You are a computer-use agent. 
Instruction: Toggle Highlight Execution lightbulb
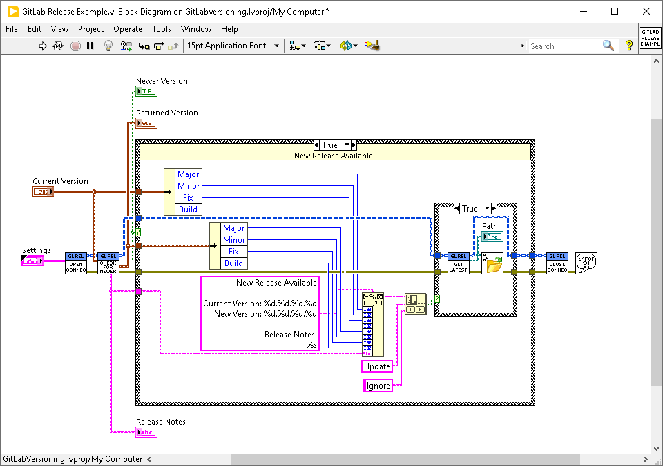click(x=108, y=46)
